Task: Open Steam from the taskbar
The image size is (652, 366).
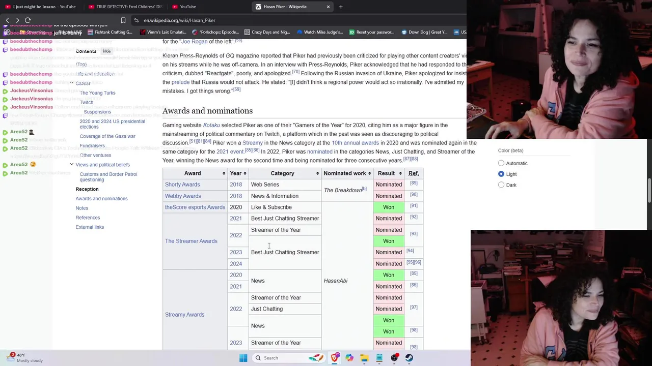Action: coord(409,358)
